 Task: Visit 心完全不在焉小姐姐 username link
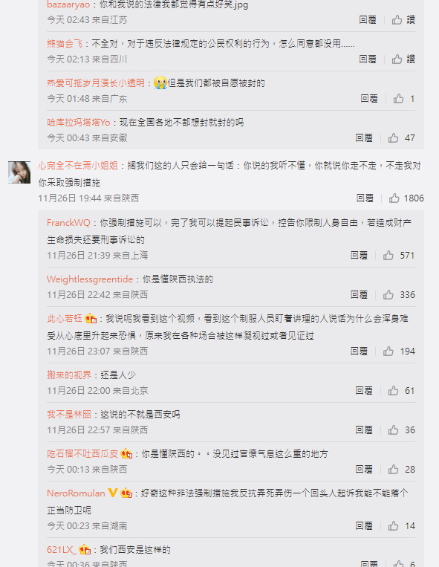pos(78,166)
